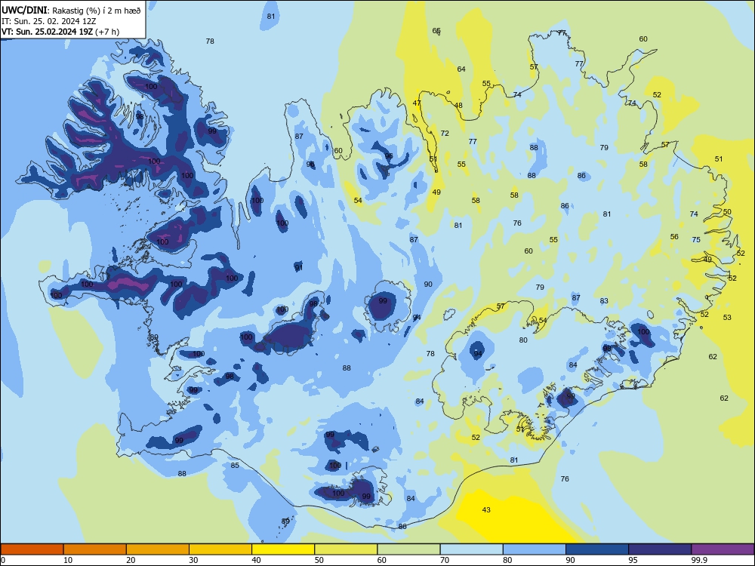
Task: Click the humidity value 48
Action: coord(458,106)
